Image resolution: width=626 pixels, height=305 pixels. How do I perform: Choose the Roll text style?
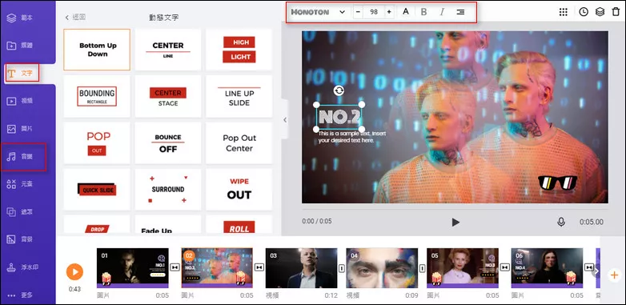pyautogui.click(x=239, y=225)
